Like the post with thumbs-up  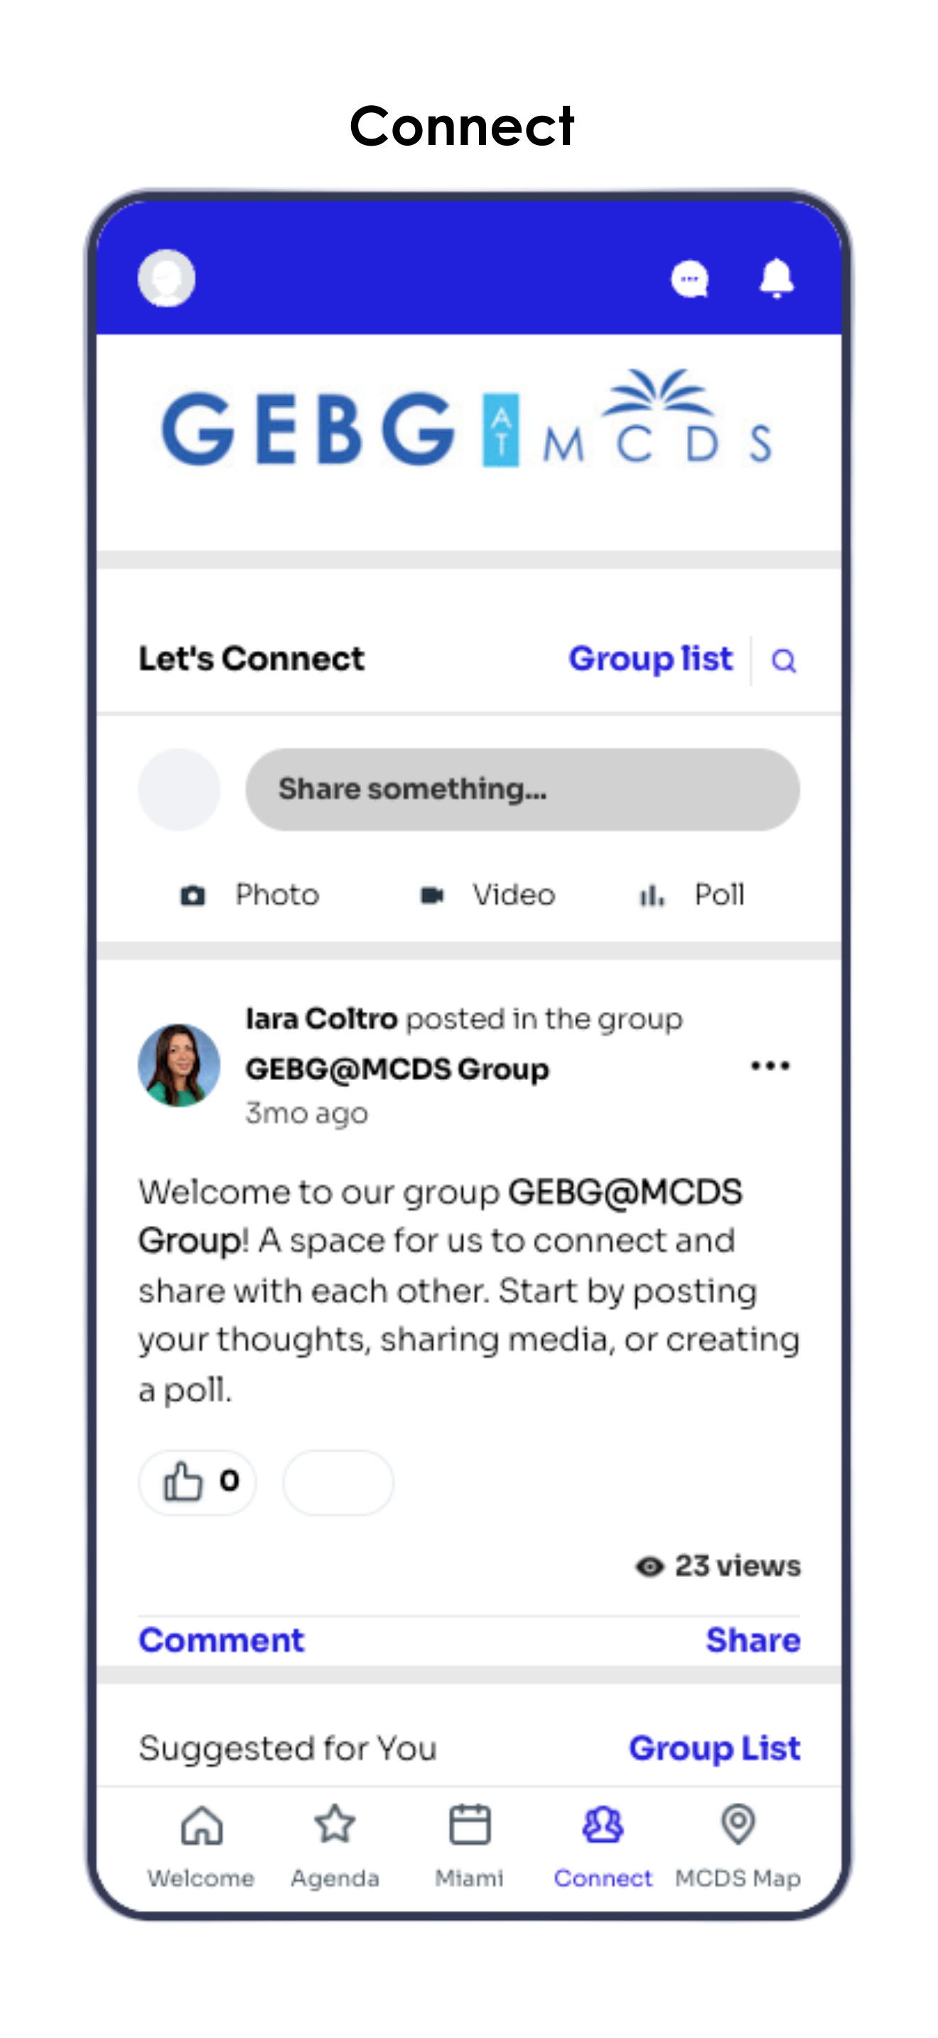[x=197, y=1482]
